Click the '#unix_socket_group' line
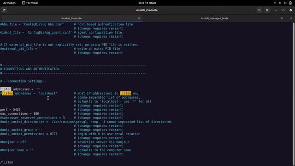This screenshot has width=295, height=166. pyautogui.click(x=21, y=130)
